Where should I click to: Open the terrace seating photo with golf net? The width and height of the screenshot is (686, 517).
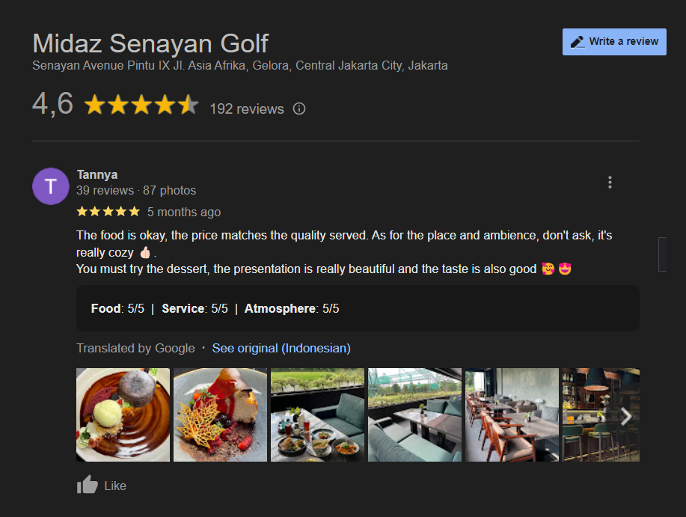pyautogui.click(x=414, y=414)
